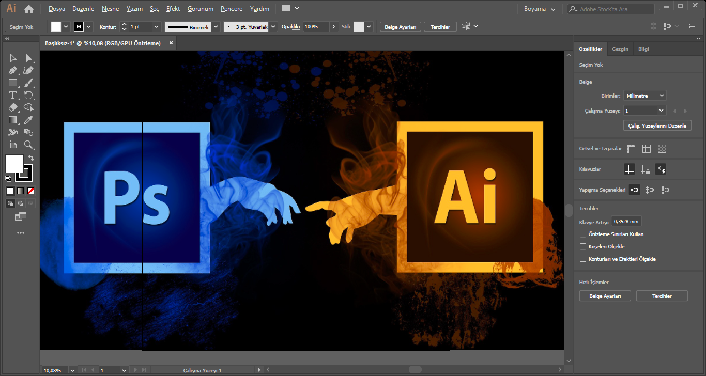Click the Klavye Artışı value field
The width and height of the screenshot is (706, 376).
pyautogui.click(x=626, y=222)
